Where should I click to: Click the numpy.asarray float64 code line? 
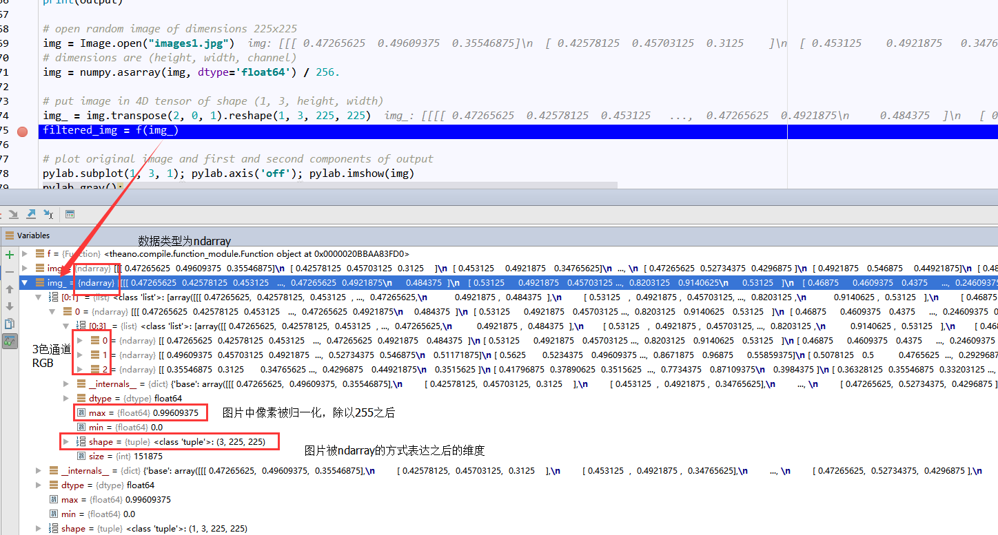(191, 72)
